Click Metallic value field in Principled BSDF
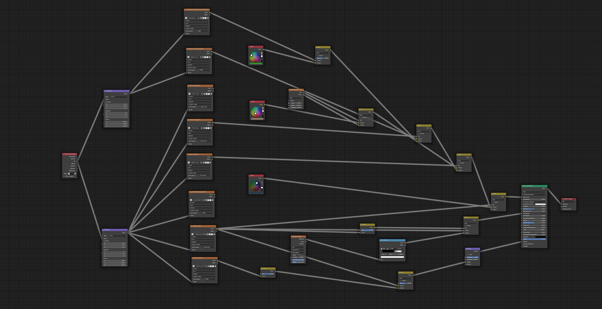Screen dimensions: 602x309 [534, 206]
